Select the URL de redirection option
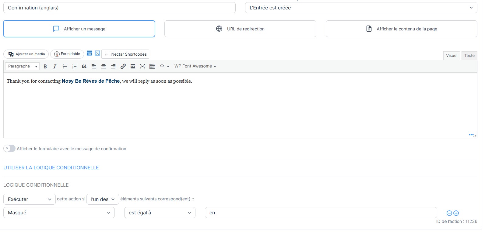The height and width of the screenshot is (232, 485). [240, 29]
